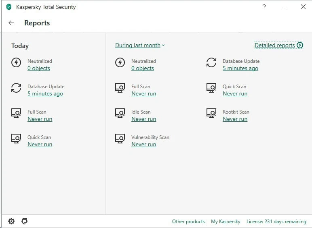This screenshot has width=312, height=228.
Task: Click the Today Database Update refresh icon
Action: pos(16,88)
